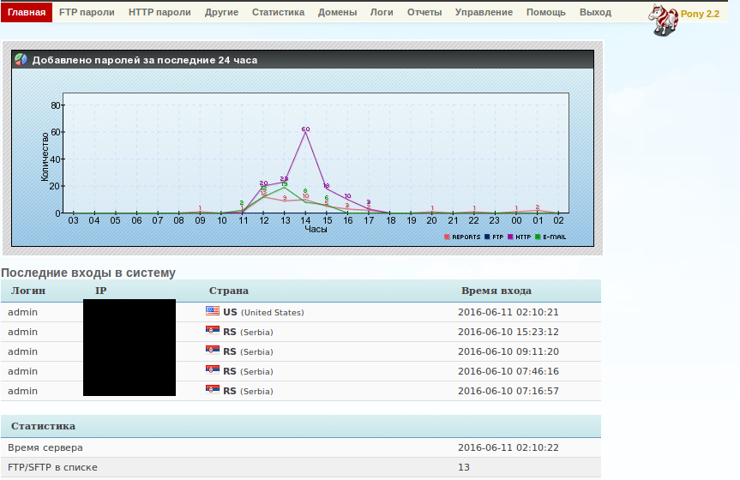Click the purple HTTP legend swatch

point(510,237)
